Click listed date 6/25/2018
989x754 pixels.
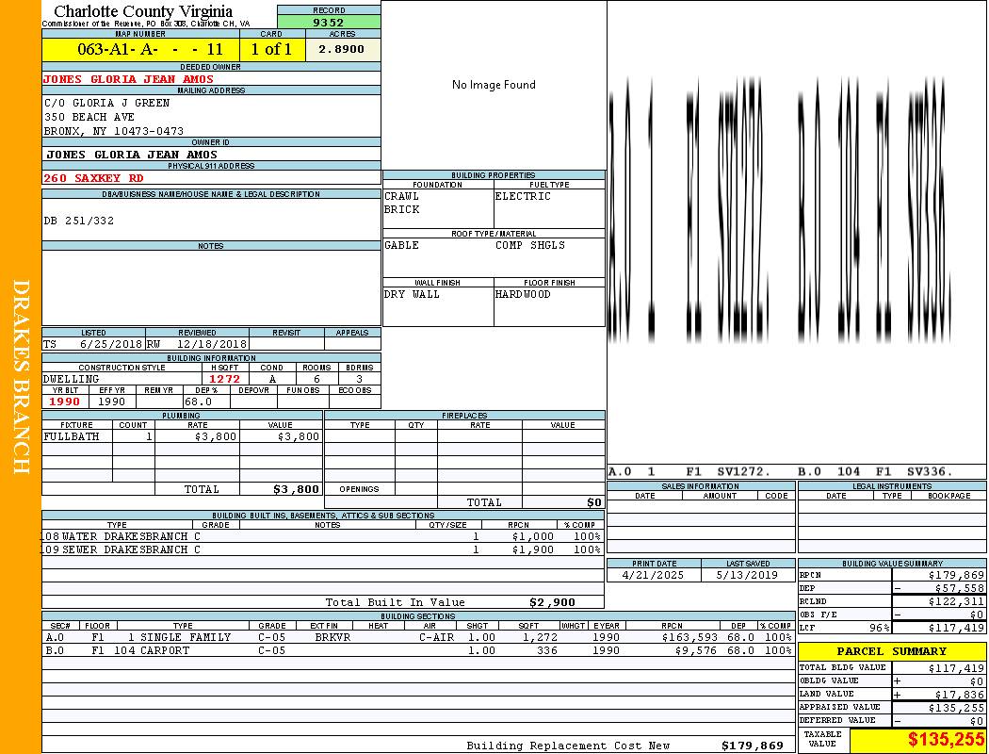111,344
